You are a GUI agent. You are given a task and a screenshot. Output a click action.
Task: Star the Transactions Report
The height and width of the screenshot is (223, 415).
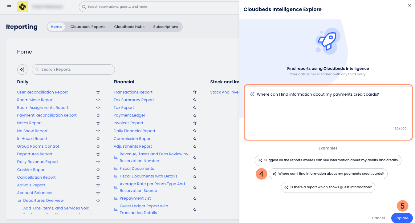[195, 92]
